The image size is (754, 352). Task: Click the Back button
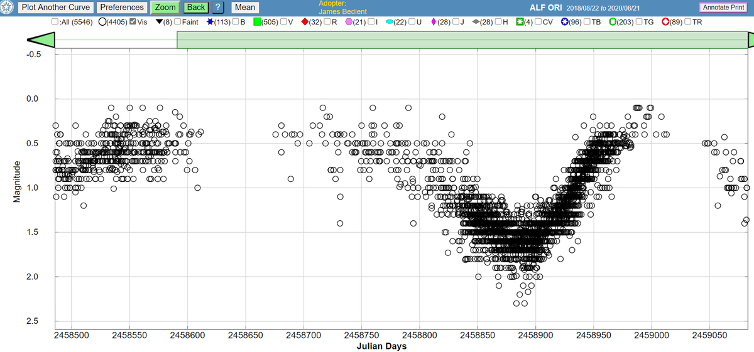tap(196, 8)
